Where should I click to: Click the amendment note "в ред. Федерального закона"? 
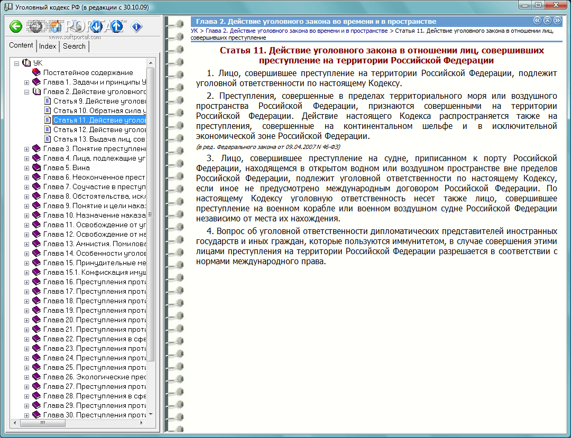(268, 147)
